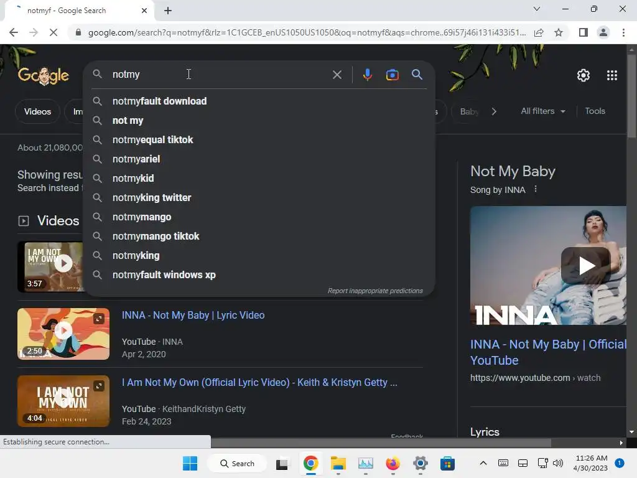The height and width of the screenshot is (478, 637).
Task: Open search by image camera icon
Action: click(x=392, y=75)
